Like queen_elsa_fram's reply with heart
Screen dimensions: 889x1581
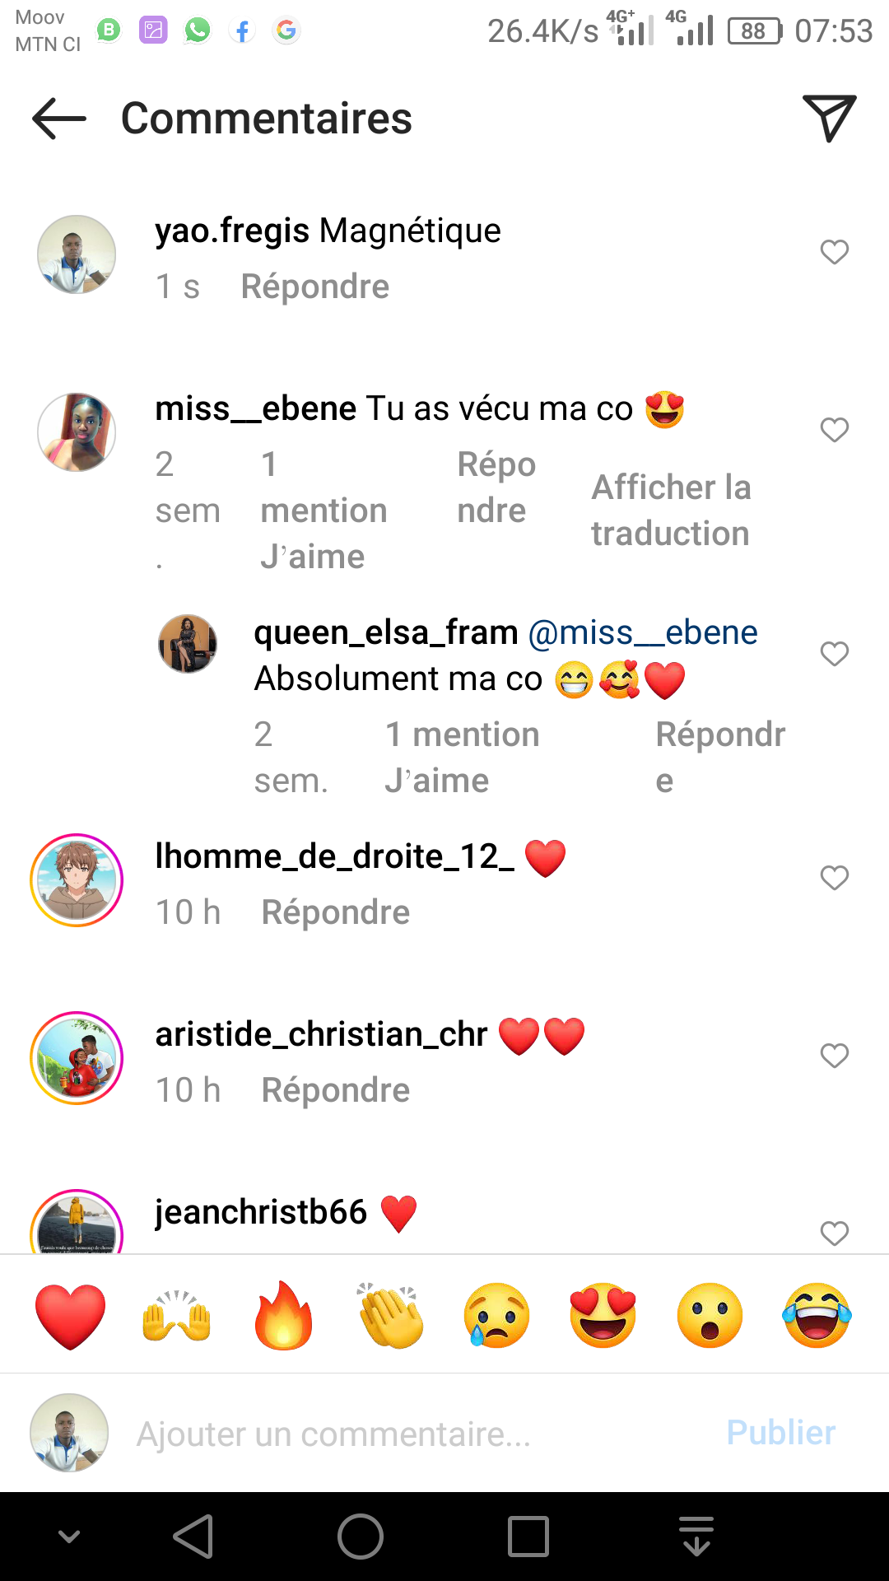pyautogui.click(x=834, y=654)
